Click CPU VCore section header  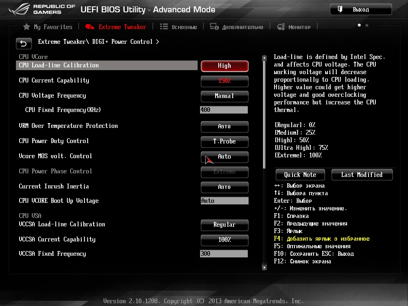pos(33,57)
